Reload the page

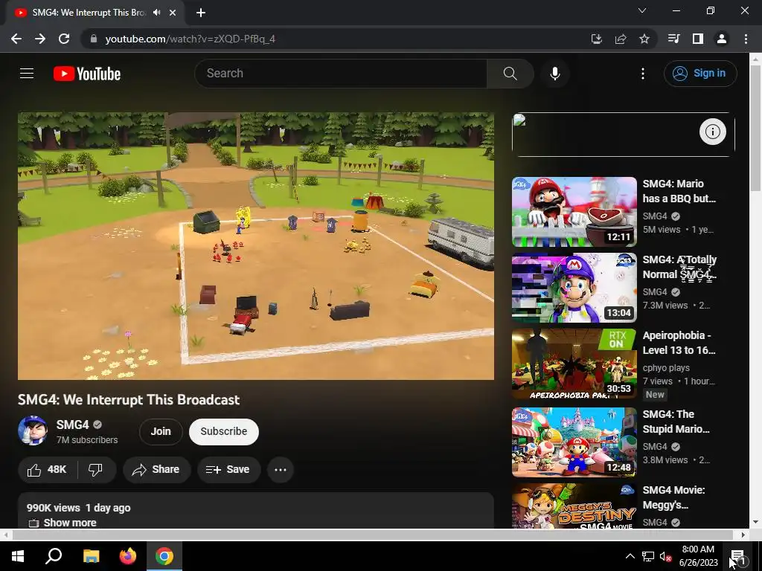pos(64,39)
